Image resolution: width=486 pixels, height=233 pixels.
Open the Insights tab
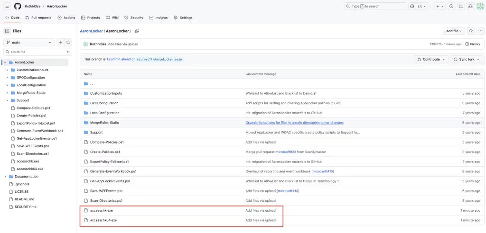pos(158,18)
